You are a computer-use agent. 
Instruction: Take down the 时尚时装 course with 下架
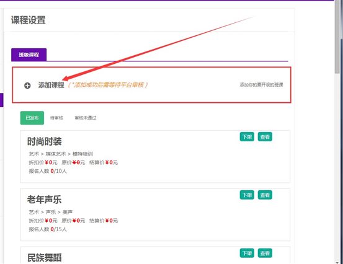click(x=247, y=137)
